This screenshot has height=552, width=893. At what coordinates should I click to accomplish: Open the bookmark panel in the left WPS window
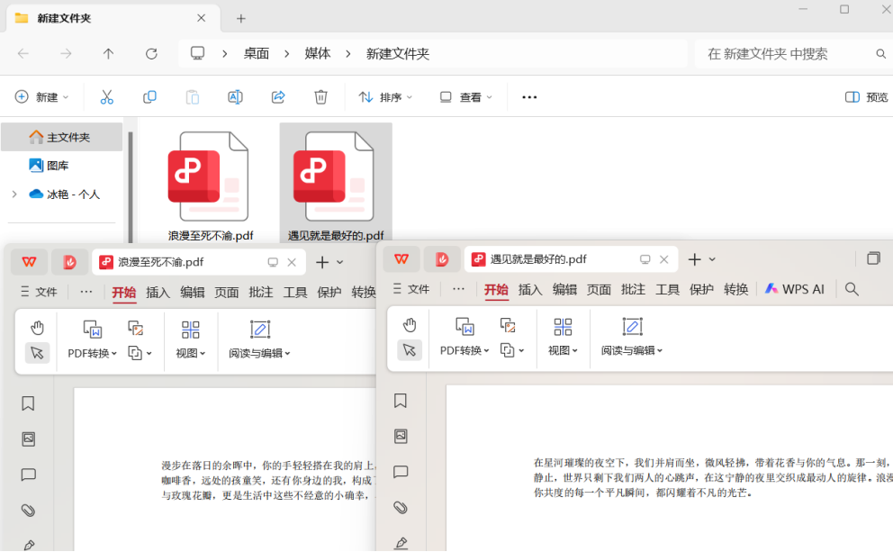(28, 403)
